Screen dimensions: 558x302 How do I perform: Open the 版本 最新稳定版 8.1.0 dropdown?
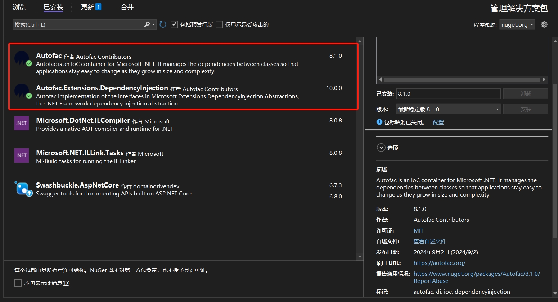449,109
